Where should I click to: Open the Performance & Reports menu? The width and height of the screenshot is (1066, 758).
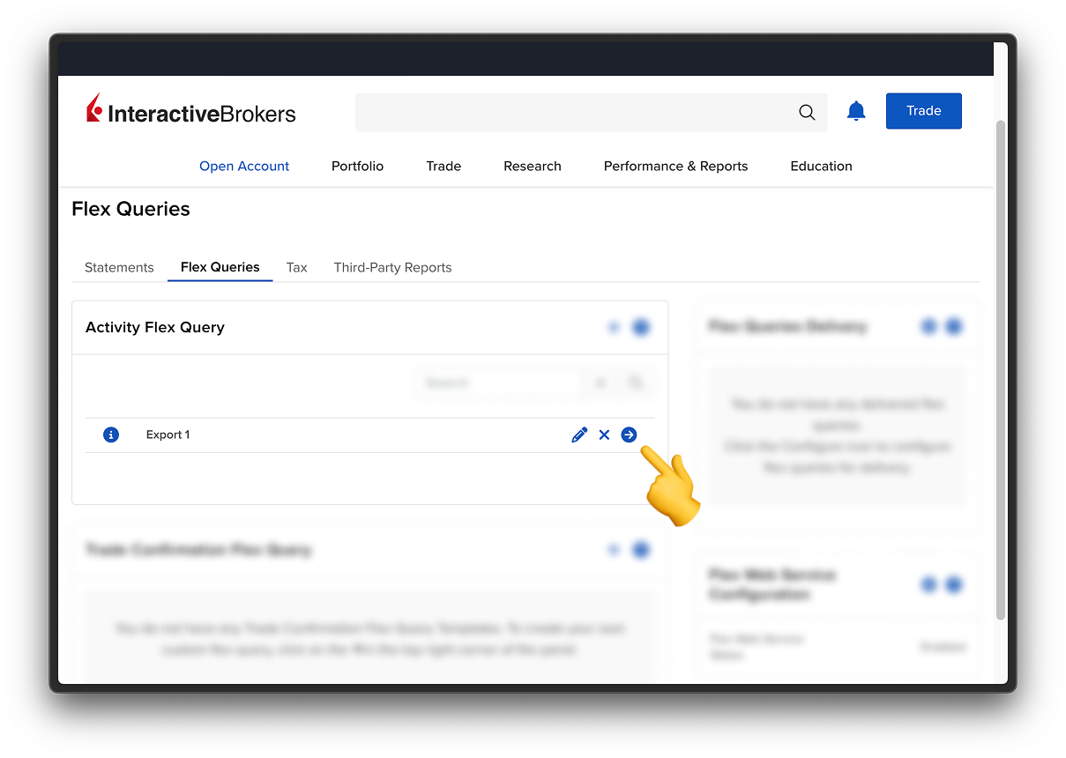(675, 166)
